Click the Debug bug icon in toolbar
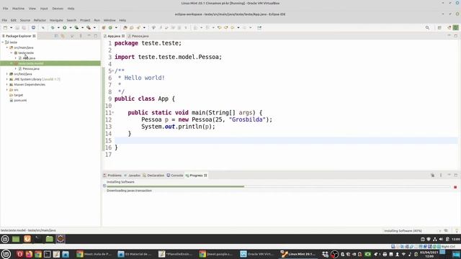Screen dimensions: 461x259 click(53, 27)
